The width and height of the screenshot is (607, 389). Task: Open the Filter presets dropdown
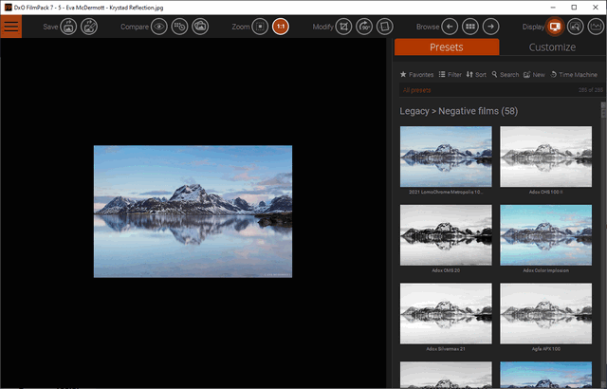[450, 74]
